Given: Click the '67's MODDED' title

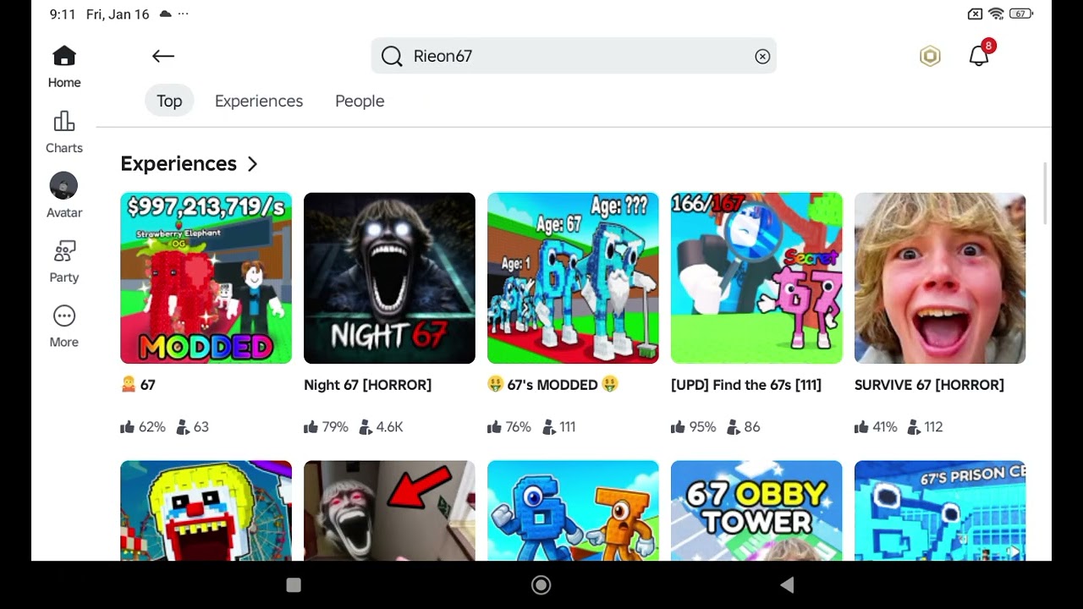Looking at the screenshot, I should tap(552, 385).
